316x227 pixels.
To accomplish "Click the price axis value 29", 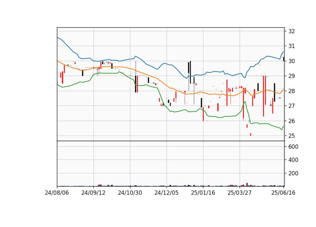I will pos(292,76).
